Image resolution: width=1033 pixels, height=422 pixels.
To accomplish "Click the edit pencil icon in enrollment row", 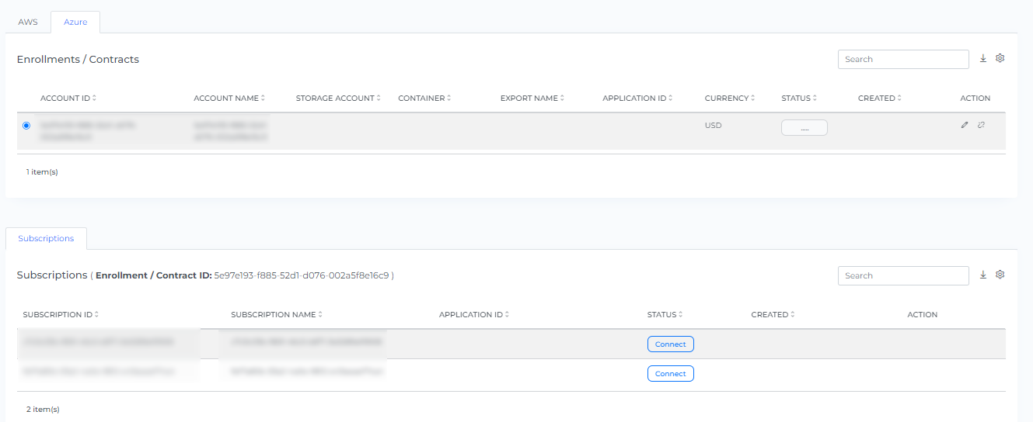I will tap(965, 125).
